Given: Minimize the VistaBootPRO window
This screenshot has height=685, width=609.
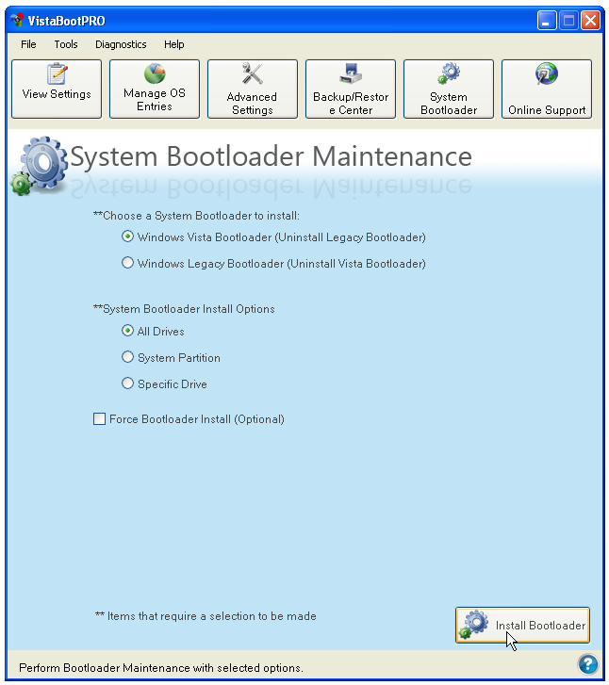Looking at the screenshot, I should click(547, 20).
